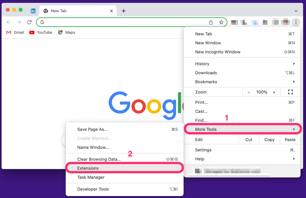Expand the Help submenu
306x198 pixels.
click(x=242, y=159)
